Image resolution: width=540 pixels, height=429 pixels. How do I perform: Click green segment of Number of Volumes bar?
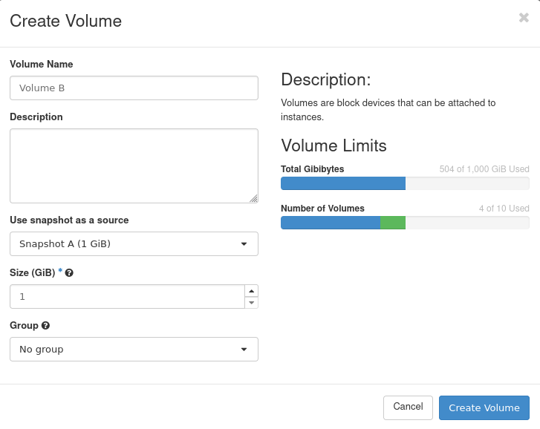pyautogui.click(x=392, y=223)
